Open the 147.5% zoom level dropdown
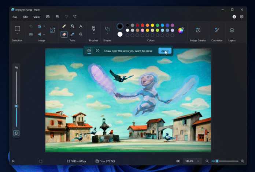 [193, 161]
